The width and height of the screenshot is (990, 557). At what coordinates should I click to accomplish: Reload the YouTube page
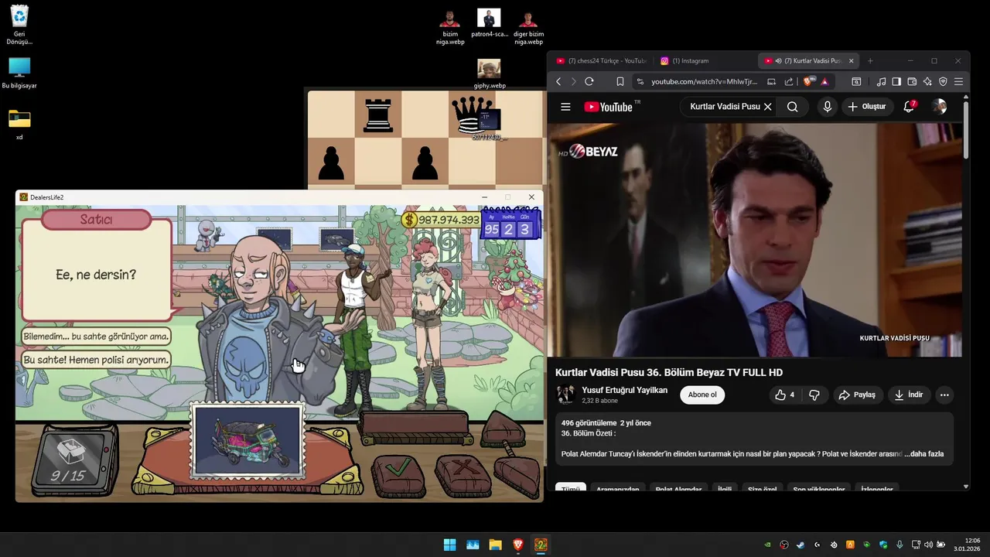589,81
